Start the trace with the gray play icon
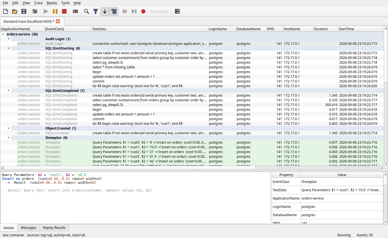This screenshot has width=388, height=238. click(46, 11)
